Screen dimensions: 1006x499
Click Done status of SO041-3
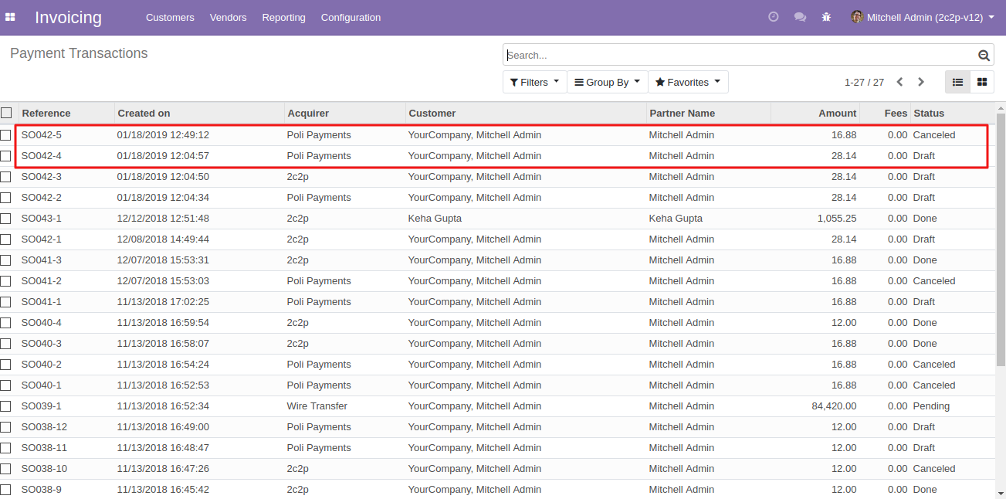[925, 260]
